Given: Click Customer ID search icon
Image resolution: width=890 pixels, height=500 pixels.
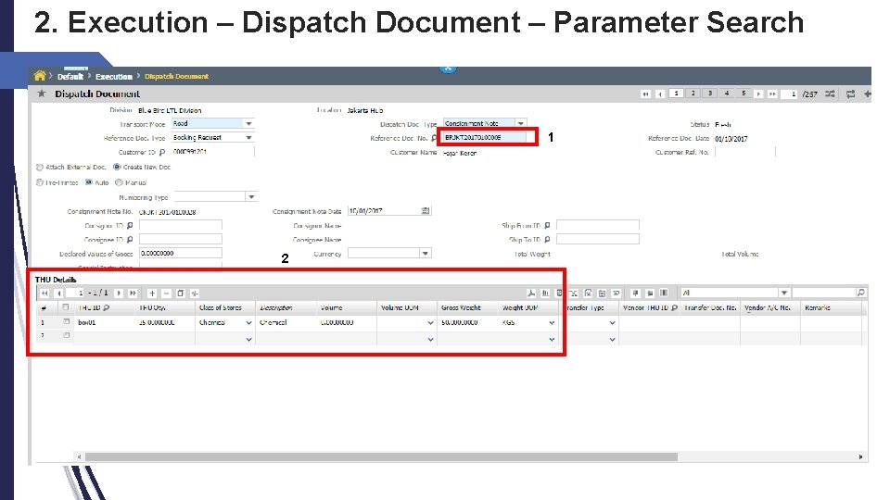Looking at the screenshot, I should click(x=162, y=152).
